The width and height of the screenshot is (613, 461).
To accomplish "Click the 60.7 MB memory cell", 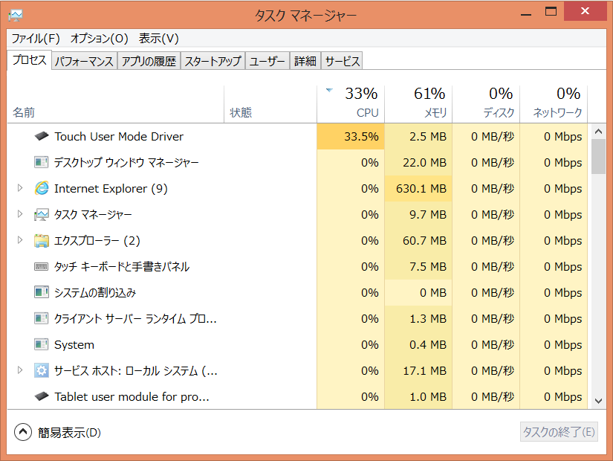I will [x=418, y=240].
